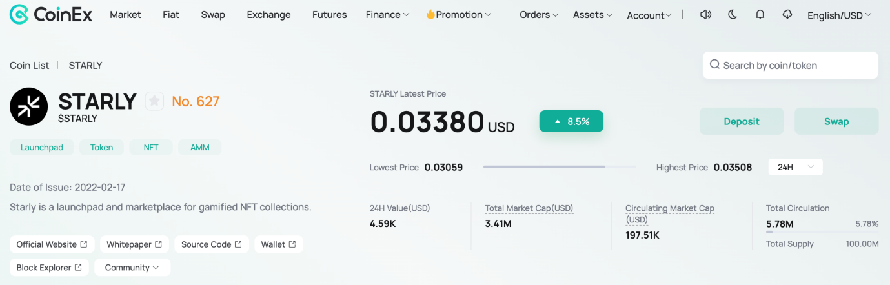This screenshot has width=890, height=285.
Task: Click the cloud download icon
Action: pyautogui.click(x=787, y=14)
